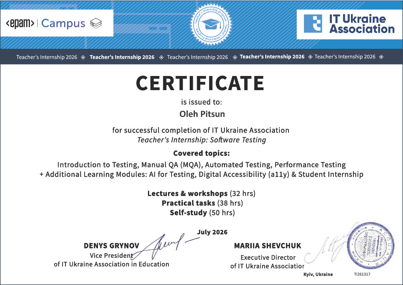This screenshot has width=403, height=285.
Task: Click the 'Introduction to Testing' topic
Action: 98,165
